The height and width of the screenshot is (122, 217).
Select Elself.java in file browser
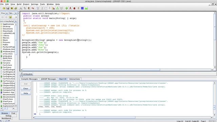(x=7, y=101)
